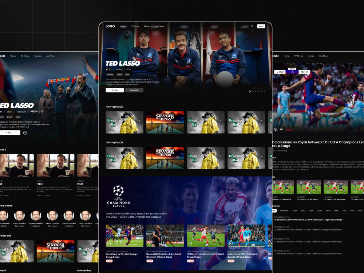Select the Sport genre tag in center hero
Image resolution: width=364 pixels, height=273 pixels.
coord(127,75)
